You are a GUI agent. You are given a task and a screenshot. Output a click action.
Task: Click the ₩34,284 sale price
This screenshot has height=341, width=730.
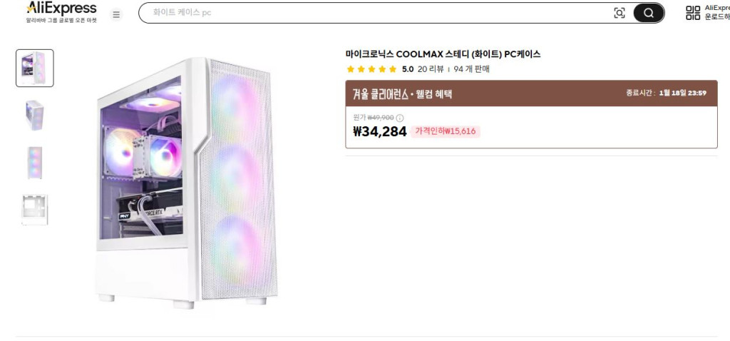379,131
